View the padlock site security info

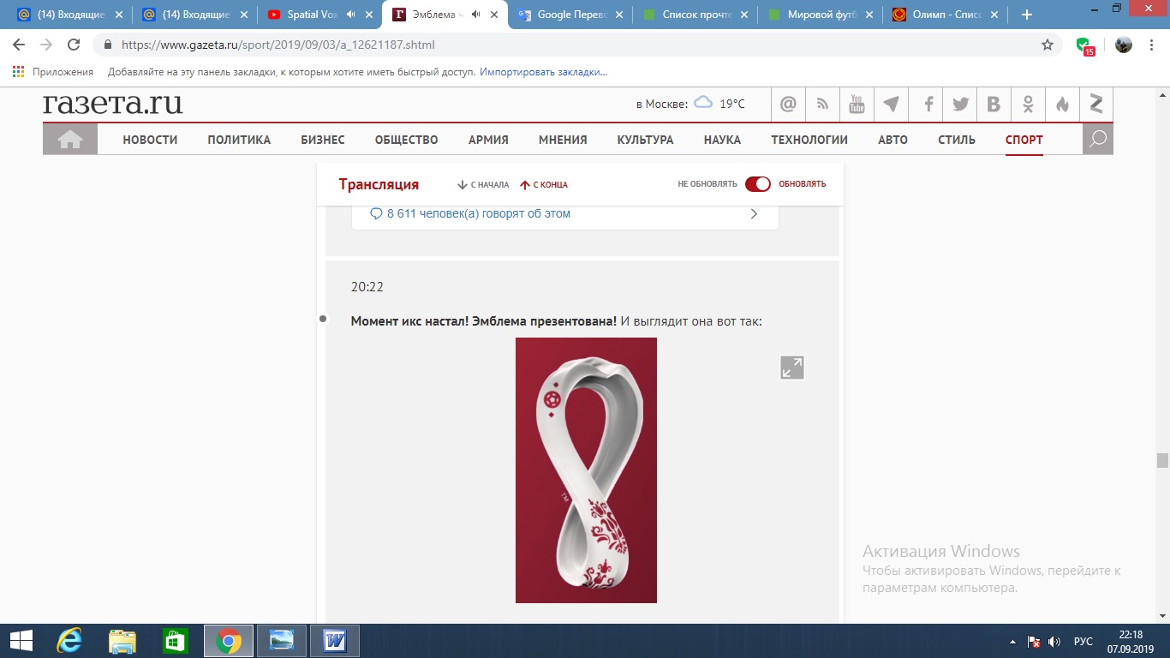(x=108, y=45)
